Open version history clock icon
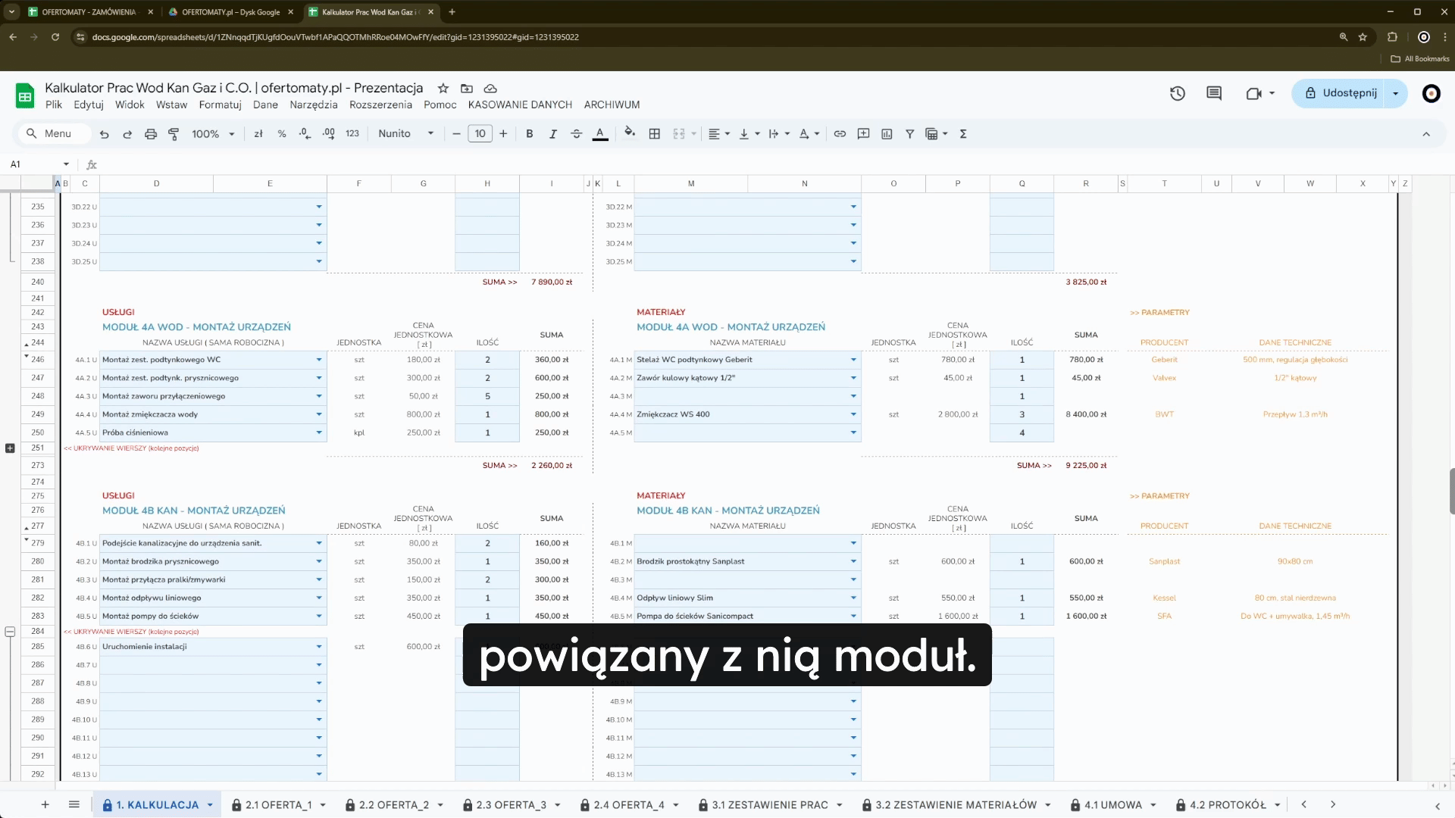Screen dimensions: 1455x818 tap(1177, 93)
